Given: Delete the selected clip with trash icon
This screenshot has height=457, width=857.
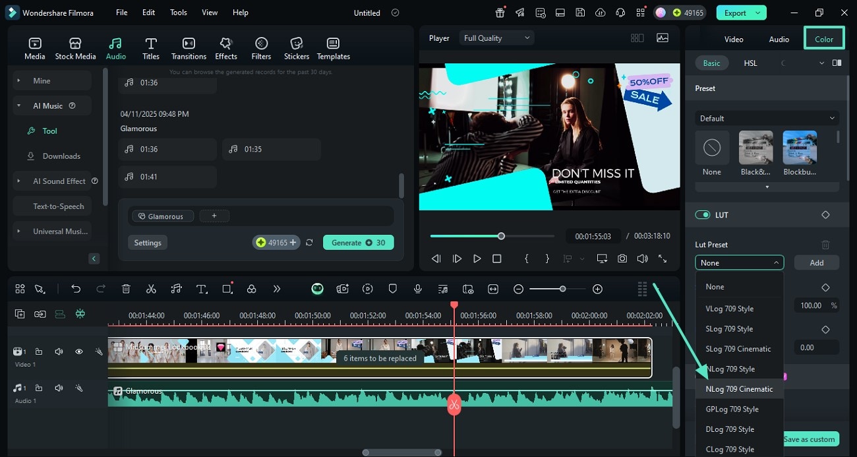Looking at the screenshot, I should click(126, 289).
